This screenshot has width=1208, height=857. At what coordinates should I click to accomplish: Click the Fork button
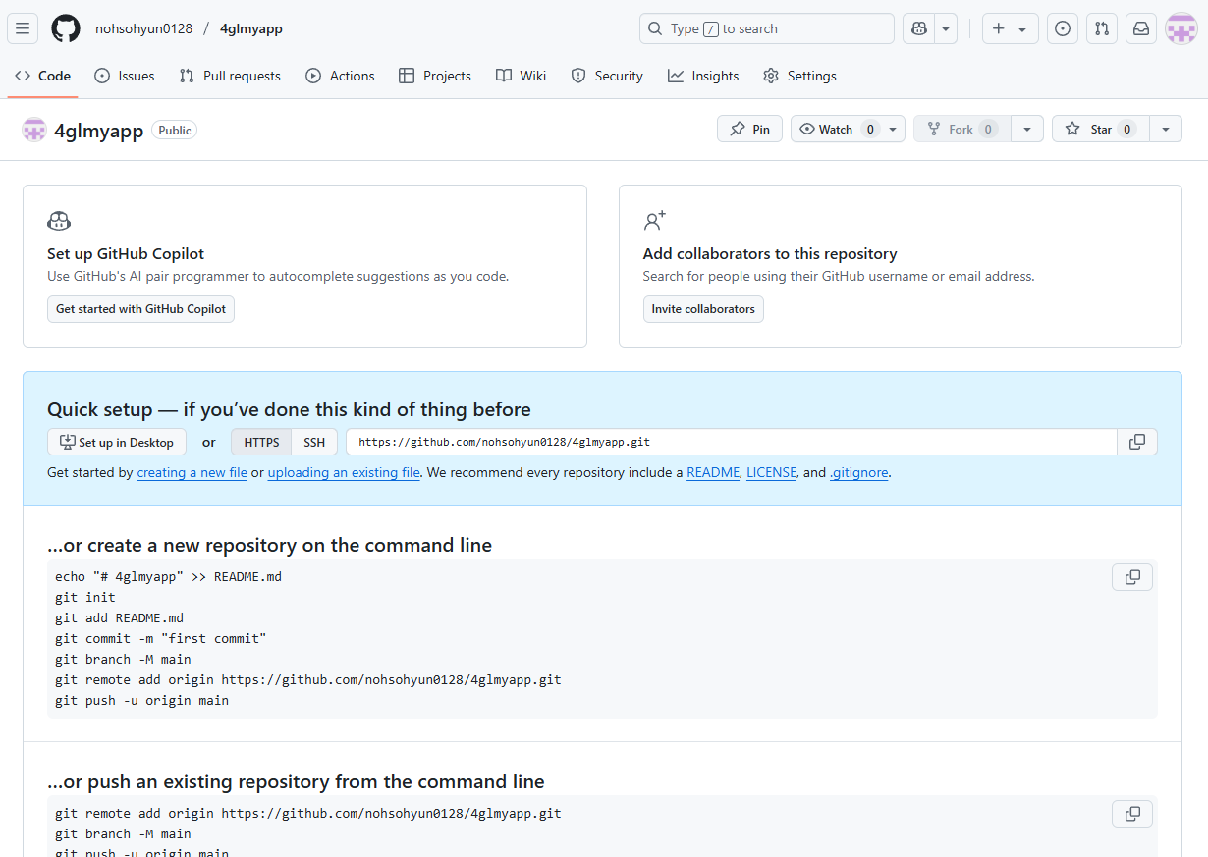tap(961, 129)
